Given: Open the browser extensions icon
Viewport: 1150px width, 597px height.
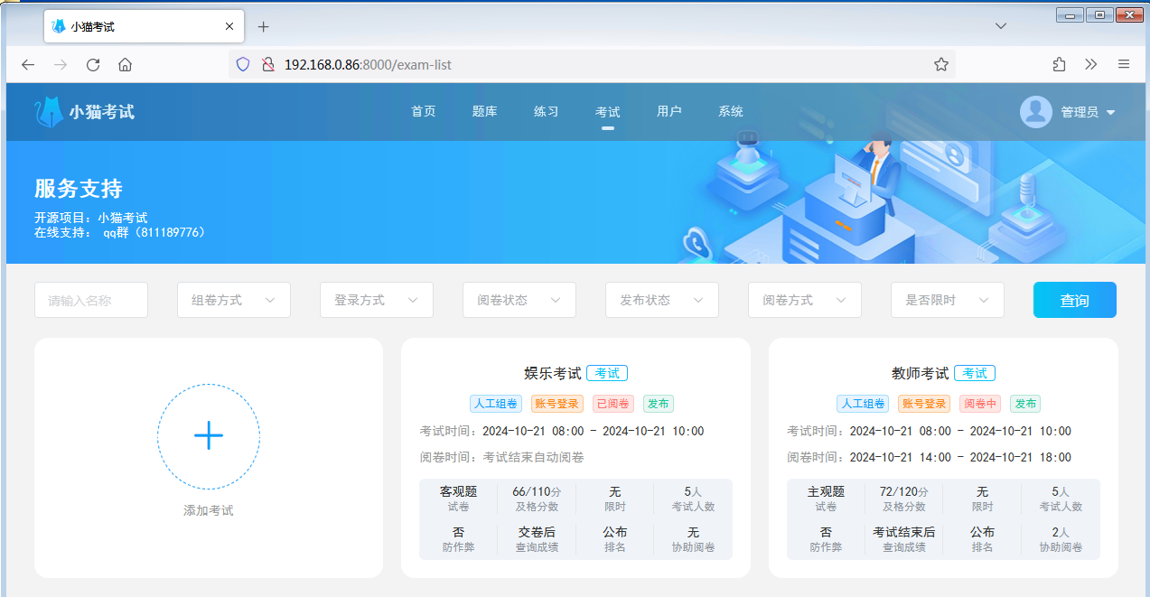Looking at the screenshot, I should pyautogui.click(x=1060, y=64).
